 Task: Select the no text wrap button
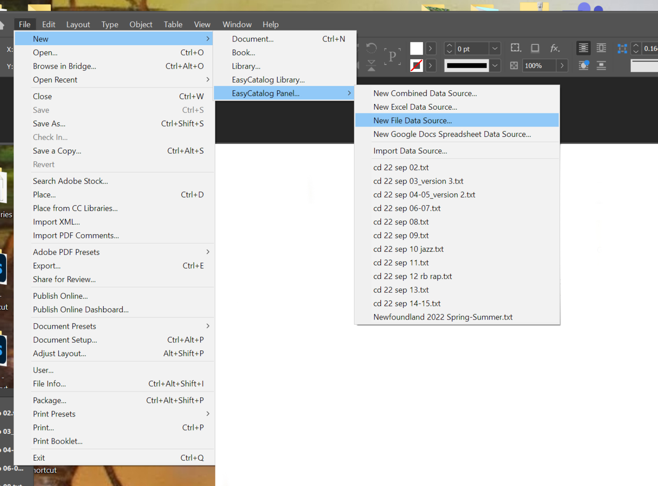coord(583,48)
